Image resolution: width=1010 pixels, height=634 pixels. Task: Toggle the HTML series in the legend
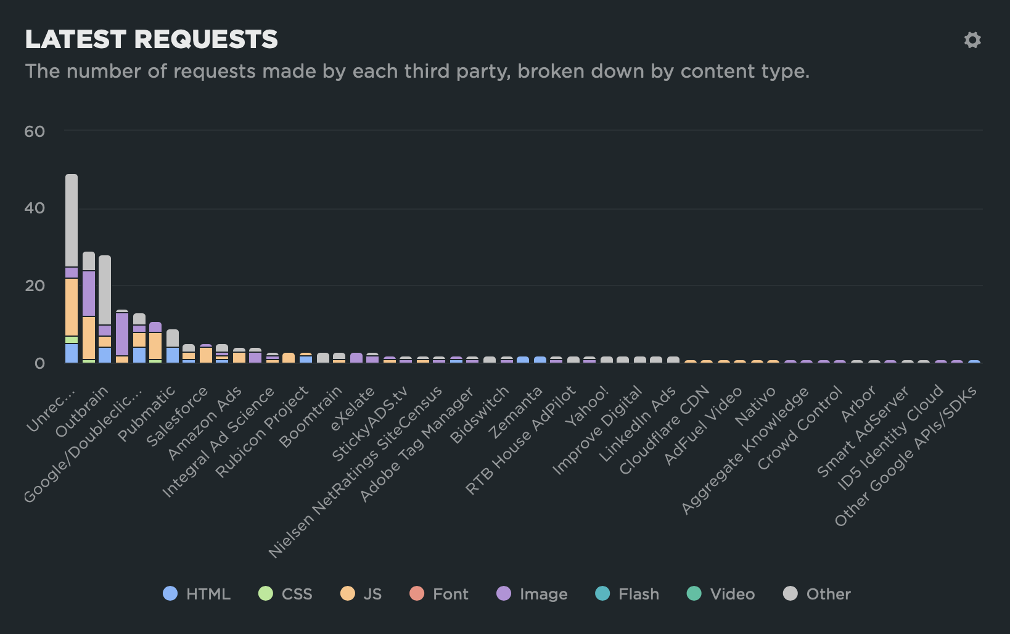coord(208,594)
